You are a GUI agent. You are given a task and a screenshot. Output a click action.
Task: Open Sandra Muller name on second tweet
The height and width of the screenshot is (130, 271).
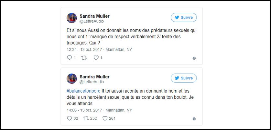(94, 77)
